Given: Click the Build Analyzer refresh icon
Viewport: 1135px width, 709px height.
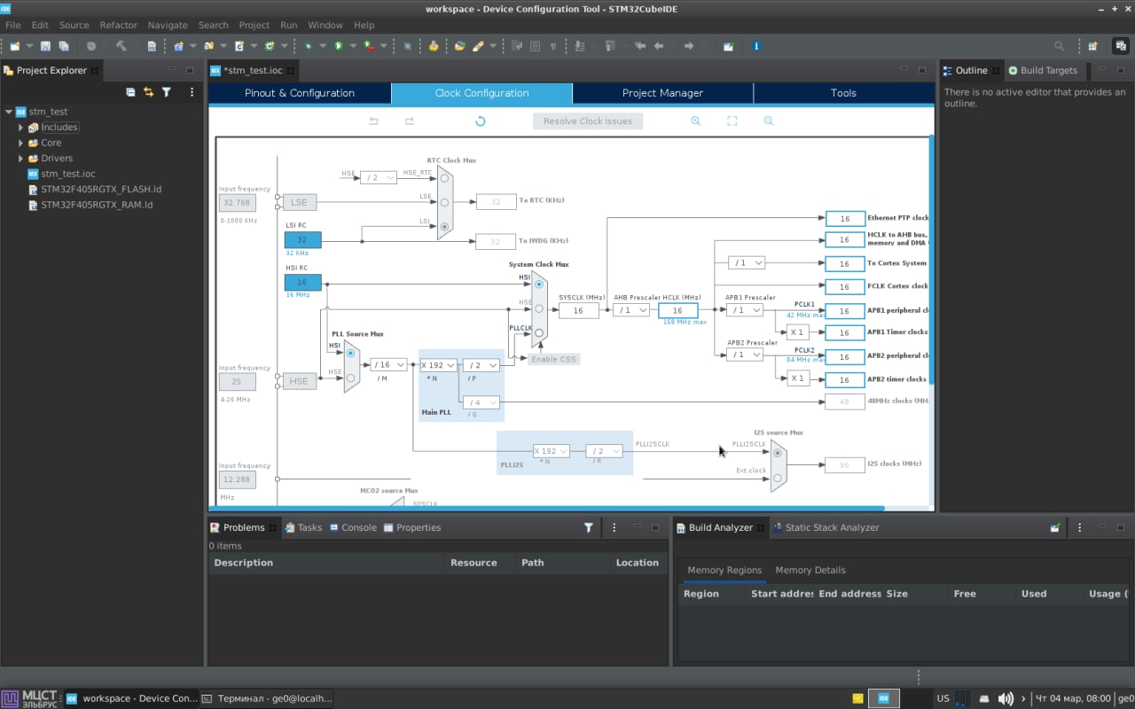Looking at the screenshot, I should (1055, 527).
